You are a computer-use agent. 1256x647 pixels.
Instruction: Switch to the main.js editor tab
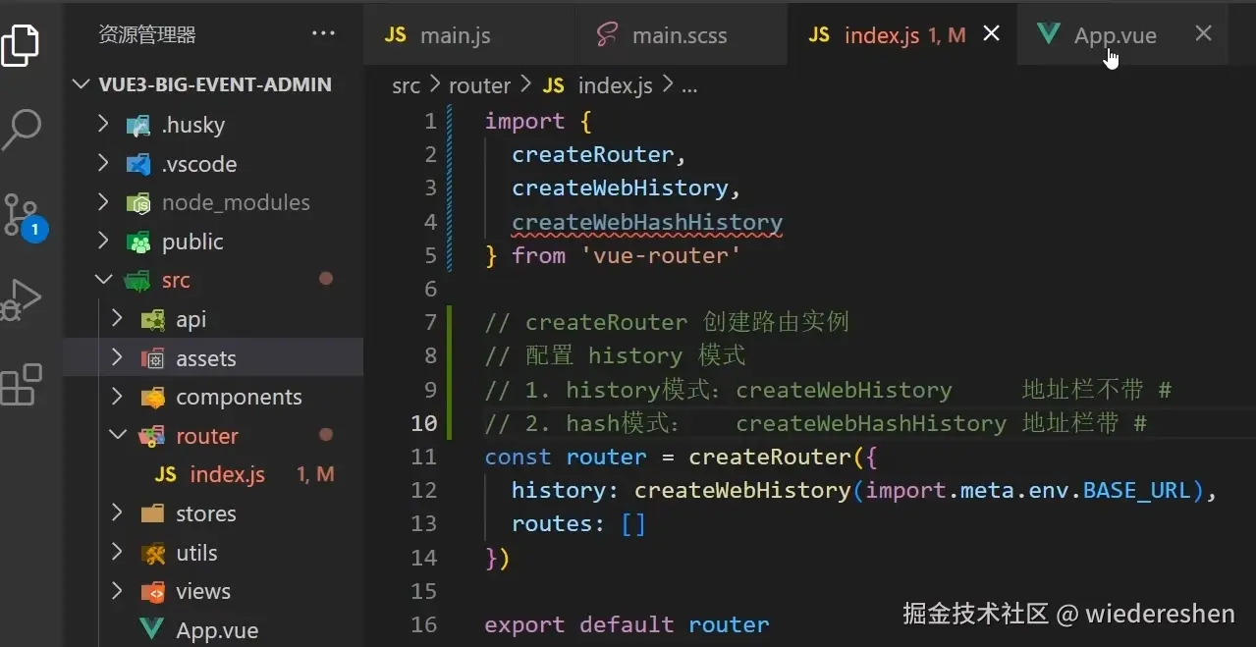click(468, 34)
